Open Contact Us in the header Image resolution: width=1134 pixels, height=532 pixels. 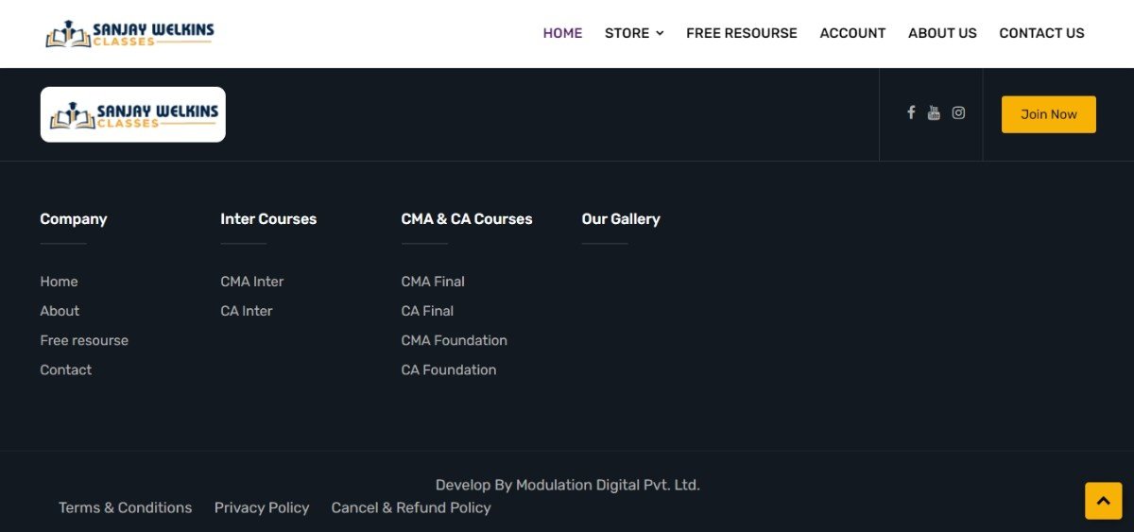pos(1041,33)
